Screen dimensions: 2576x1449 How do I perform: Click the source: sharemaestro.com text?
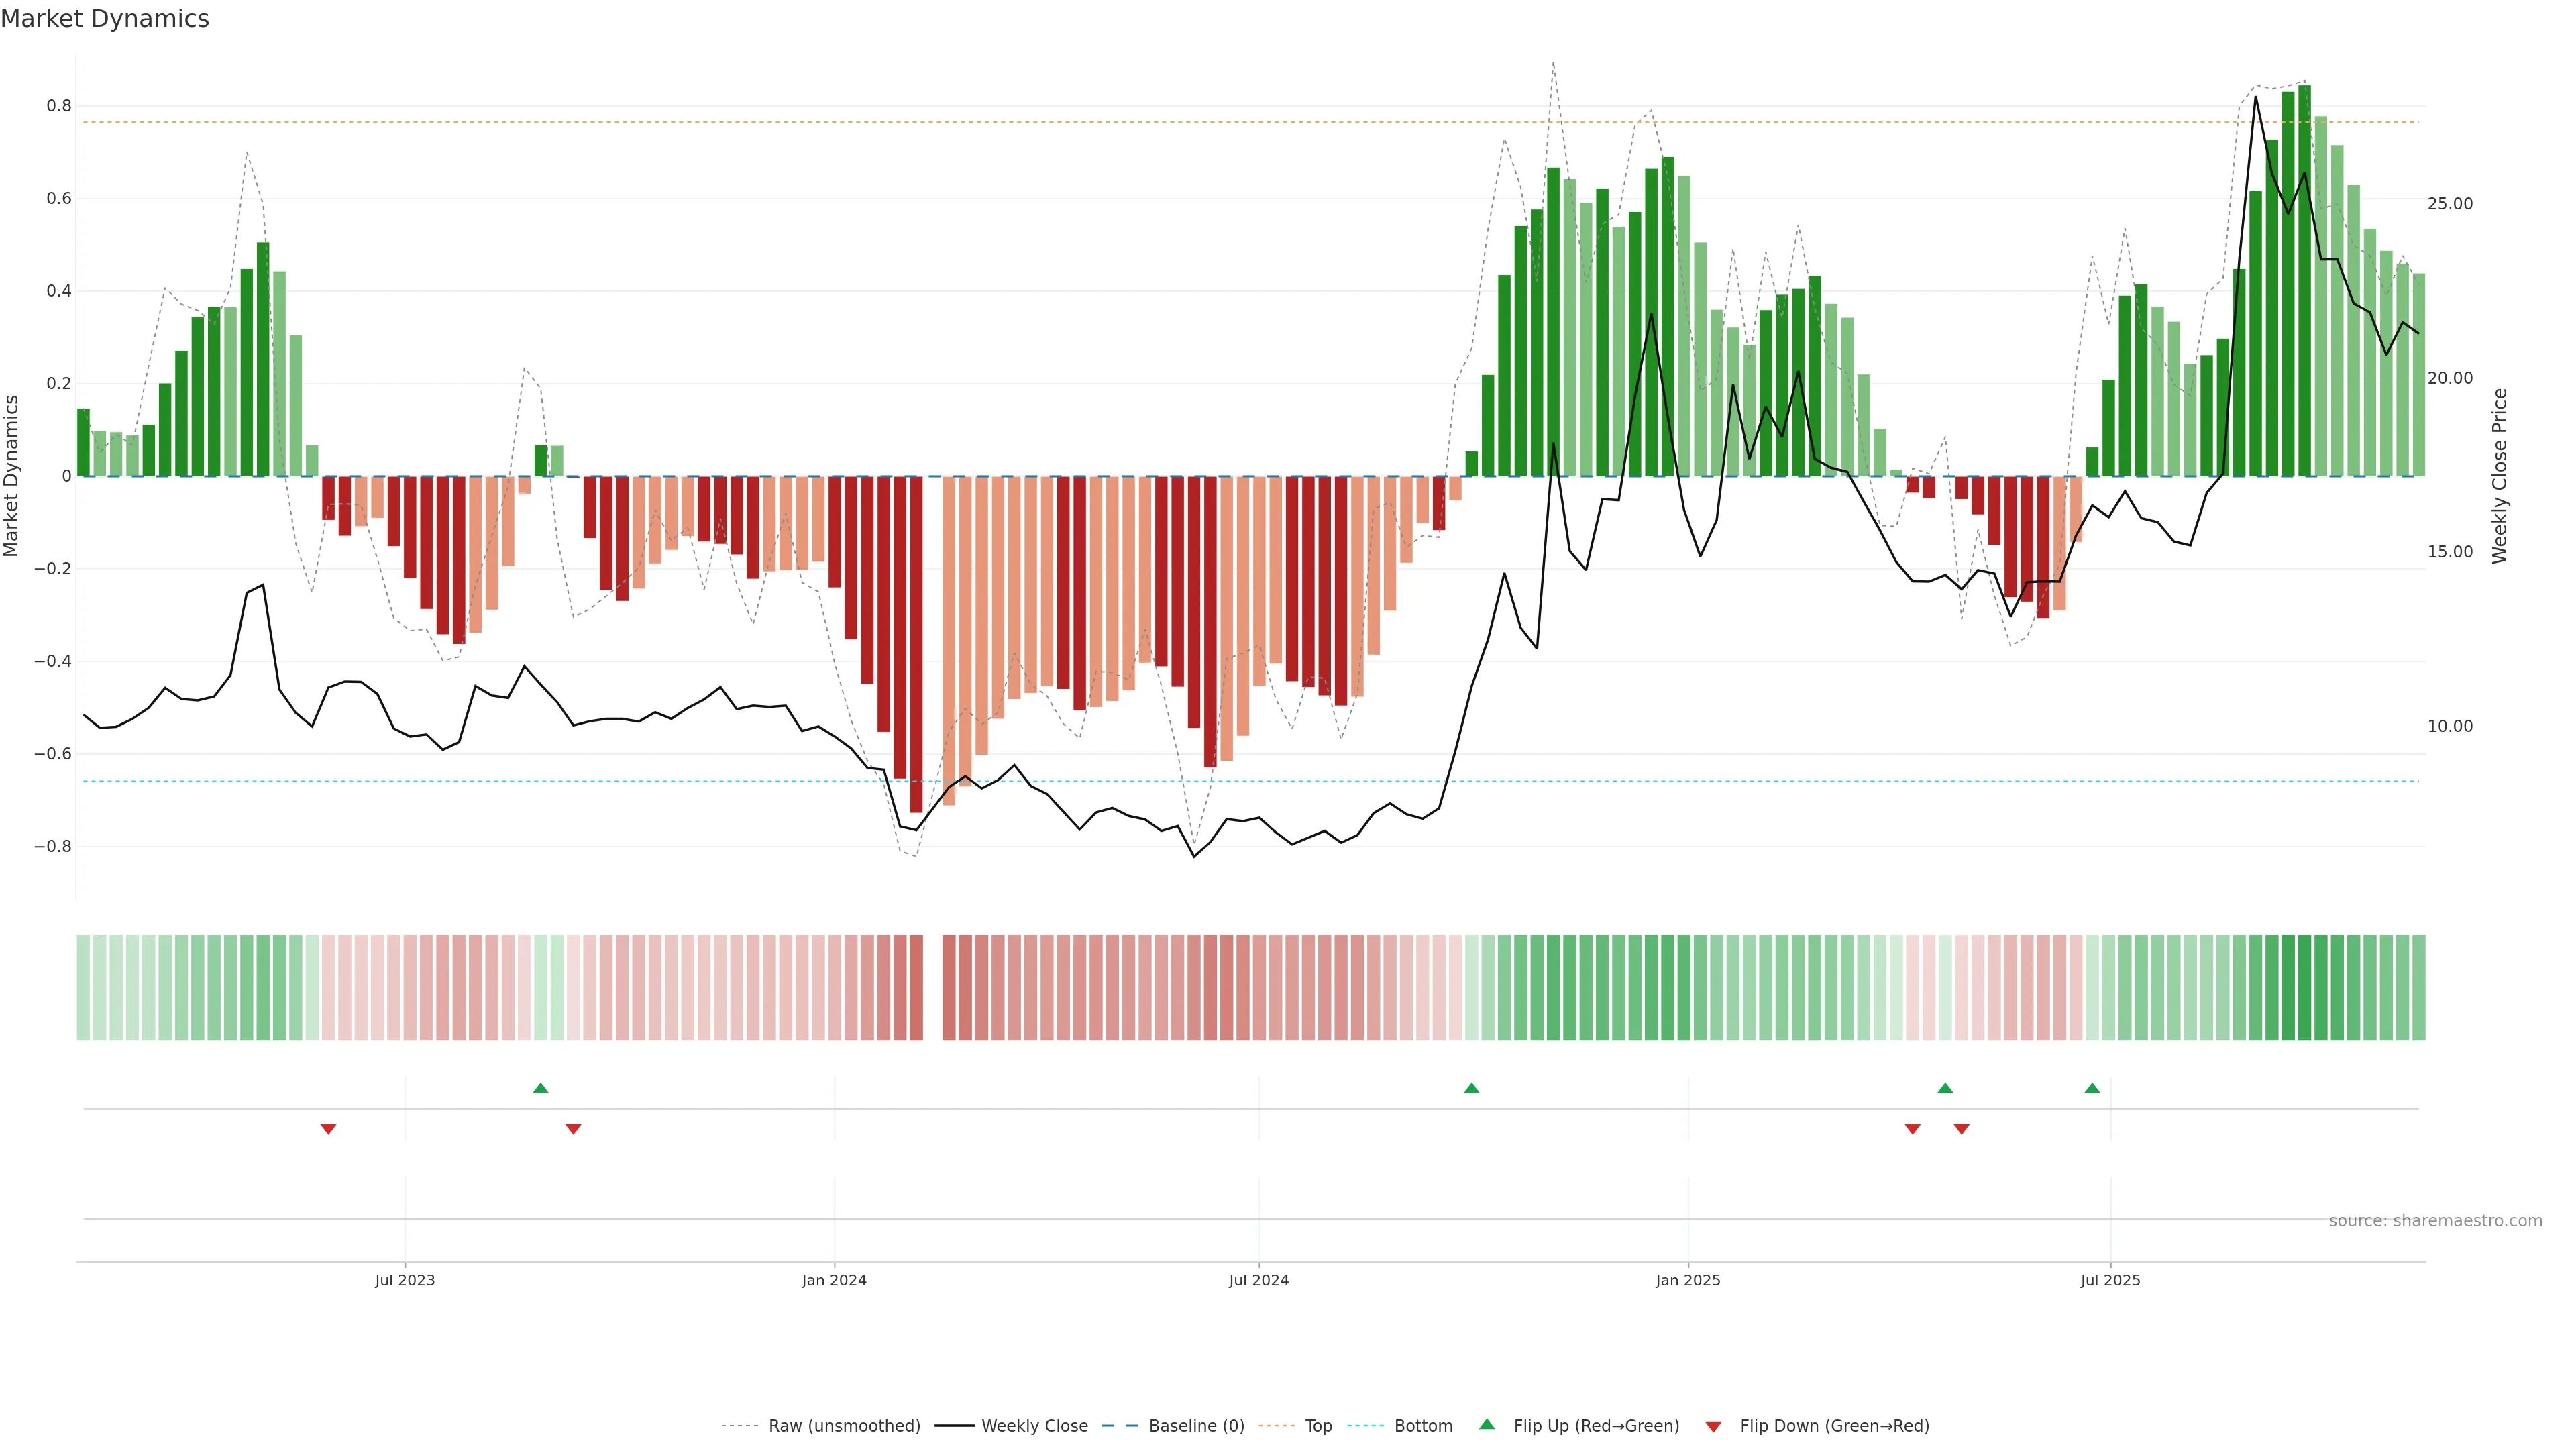(2435, 1220)
